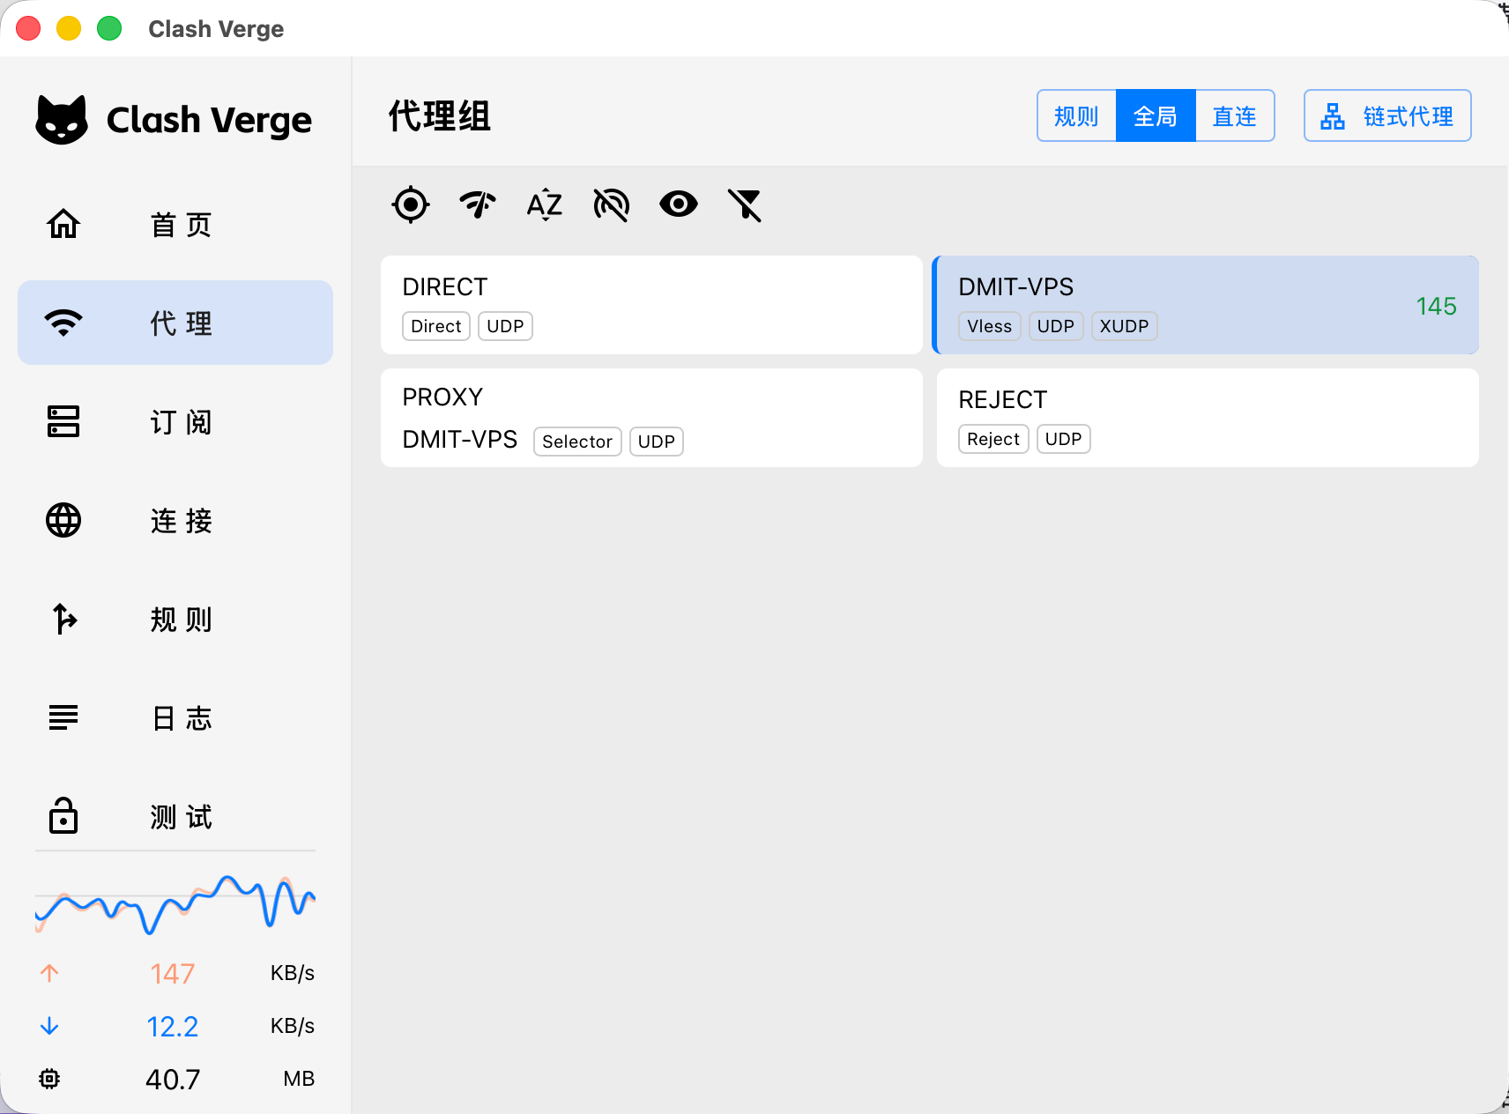Click the crossed-out filter icon
1509x1114 pixels.
745,205
